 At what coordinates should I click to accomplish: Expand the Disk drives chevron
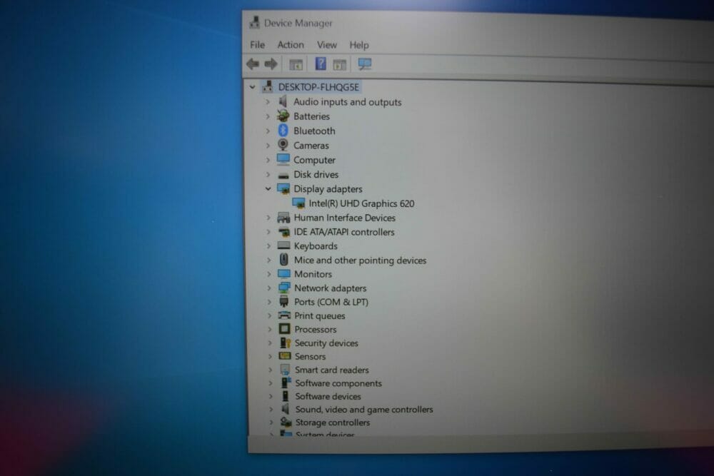click(268, 175)
